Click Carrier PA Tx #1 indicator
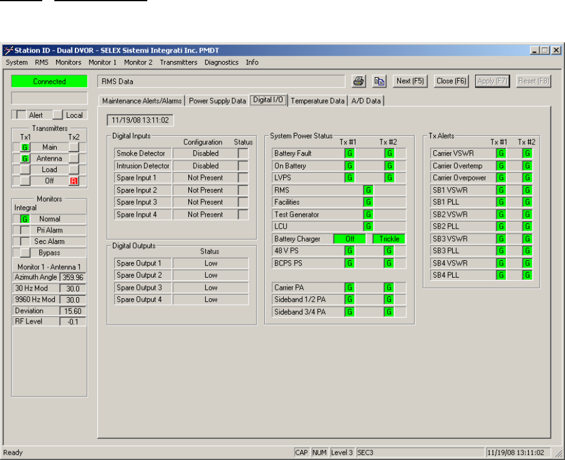Screen dimensions: 565x460 click(350, 287)
